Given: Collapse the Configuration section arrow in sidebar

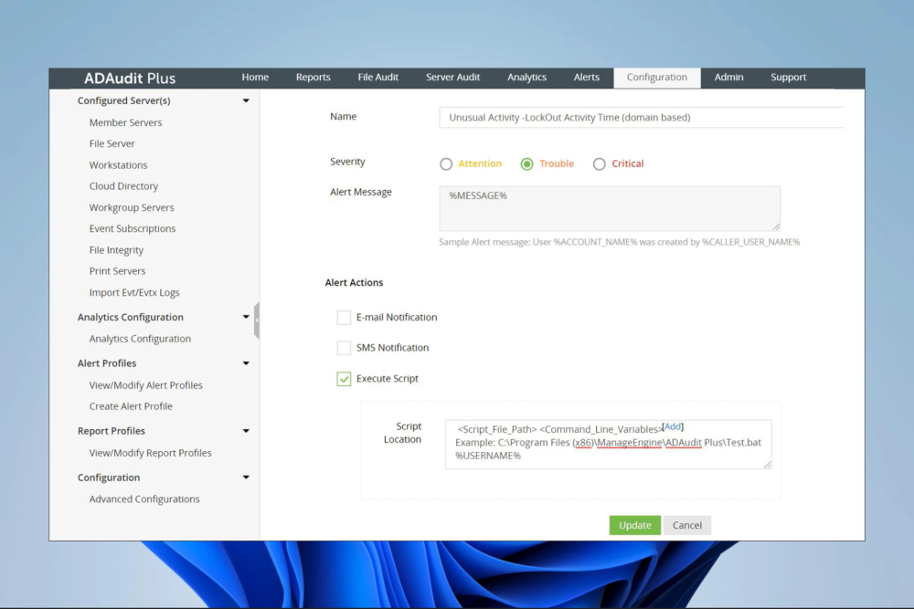Looking at the screenshot, I should pyautogui.click(x=246, y=478).
